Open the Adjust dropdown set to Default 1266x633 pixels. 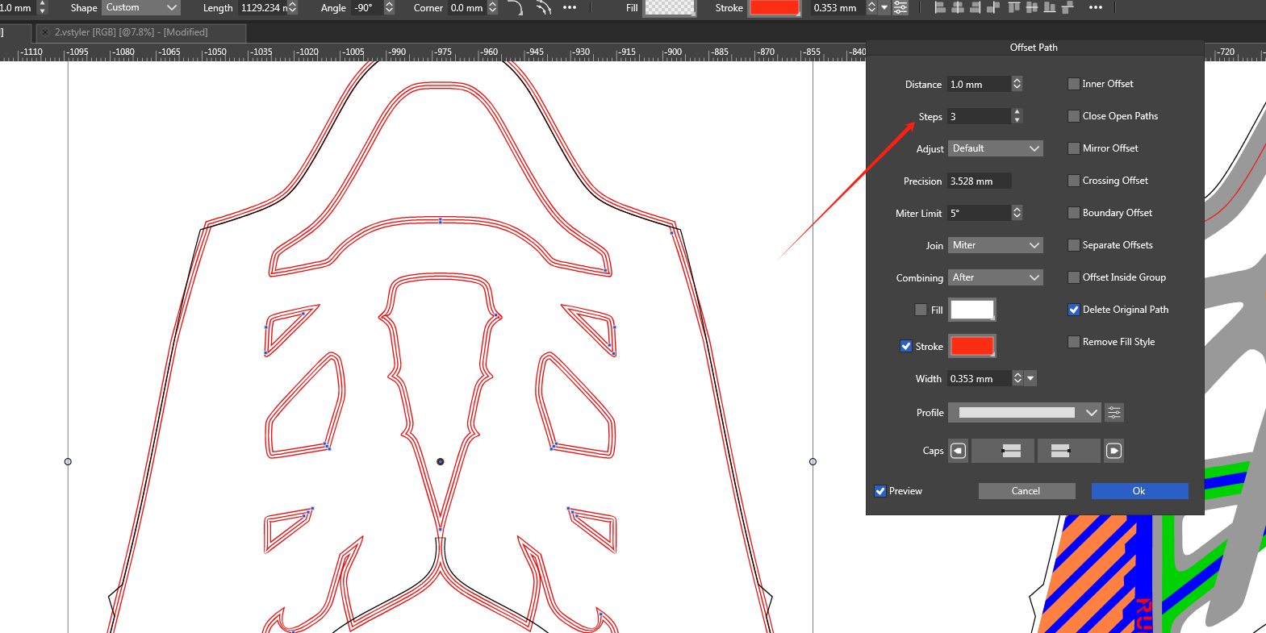tap(995, 148)
